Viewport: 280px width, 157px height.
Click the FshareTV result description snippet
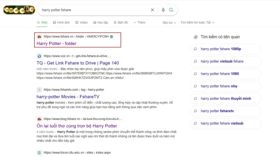[x=105, y=105]
